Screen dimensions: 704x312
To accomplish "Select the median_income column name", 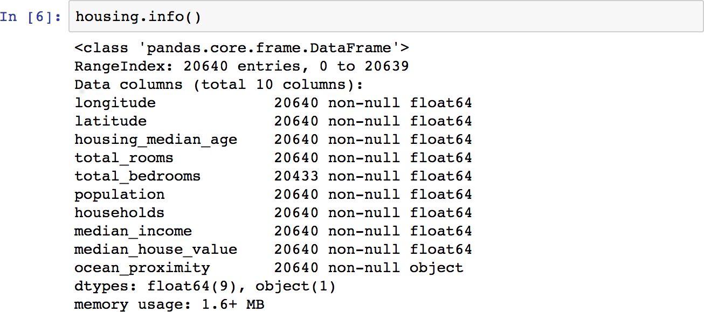I will pyautogui.click(x=133, y=231).
